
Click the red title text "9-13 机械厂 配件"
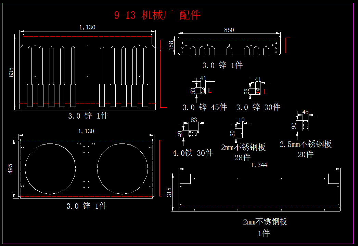[157, 15]
